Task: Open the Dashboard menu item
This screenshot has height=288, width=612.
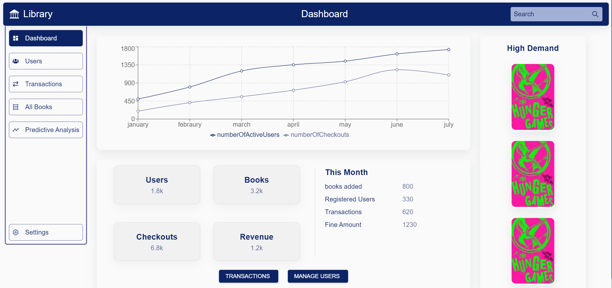Action: [46, 38]
